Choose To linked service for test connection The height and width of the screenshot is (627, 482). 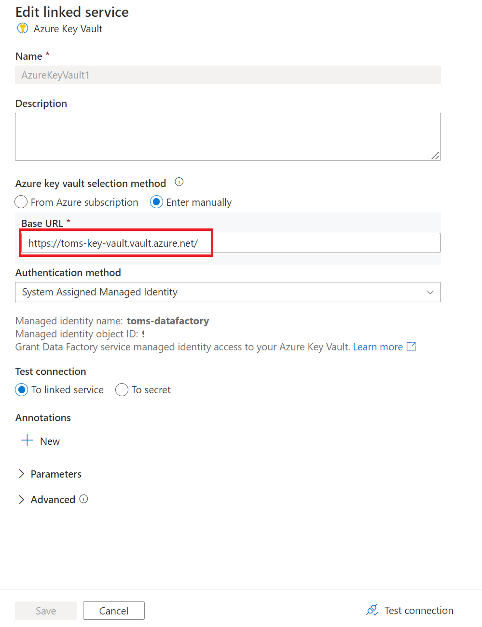21,389
